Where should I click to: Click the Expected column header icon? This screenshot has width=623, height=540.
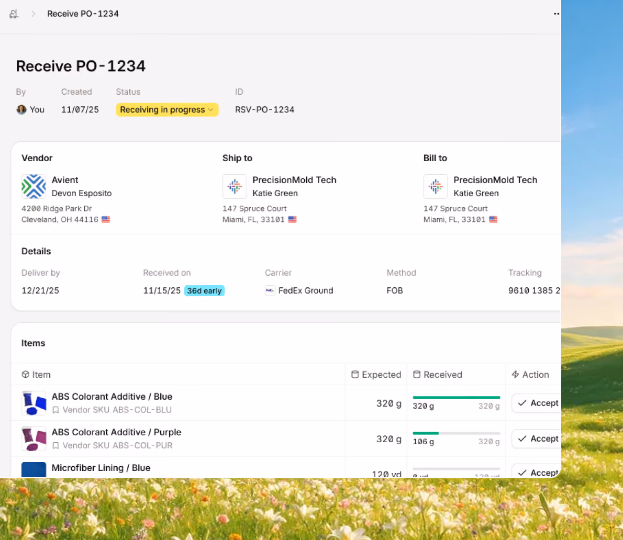pyautogui.click(x=355, y=375)
